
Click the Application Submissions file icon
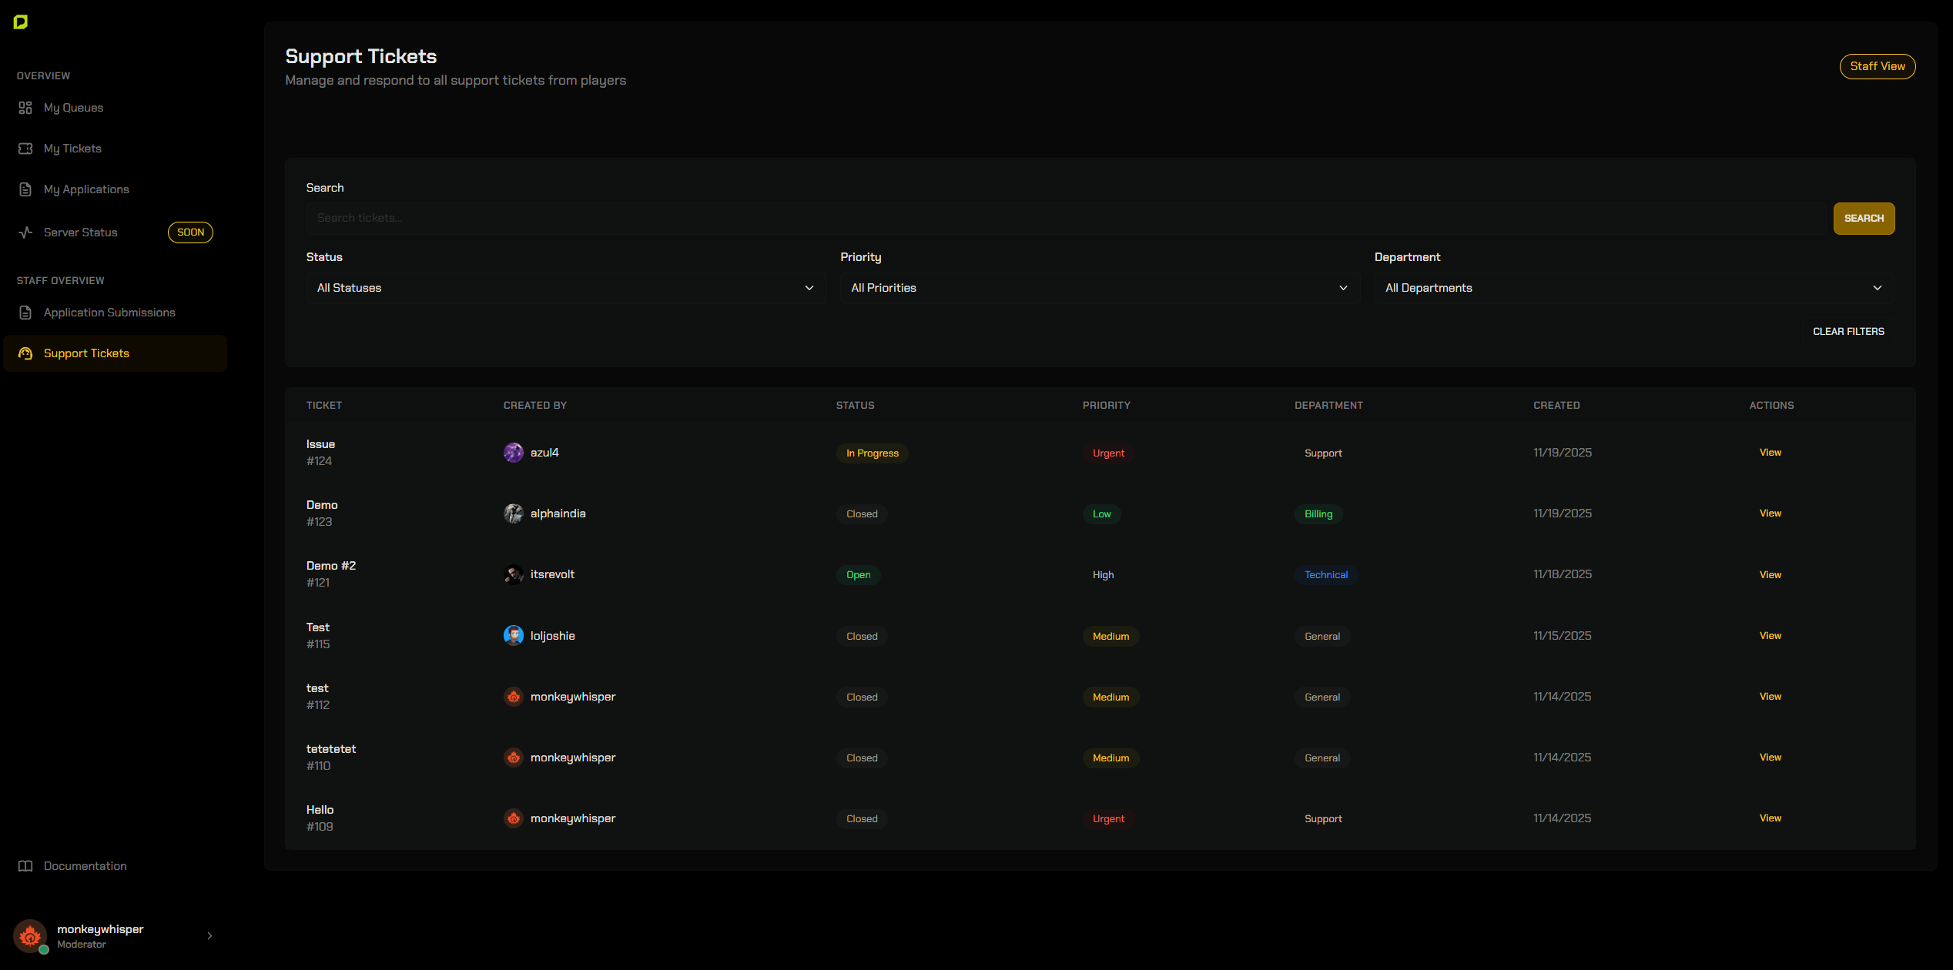[25, 313]
